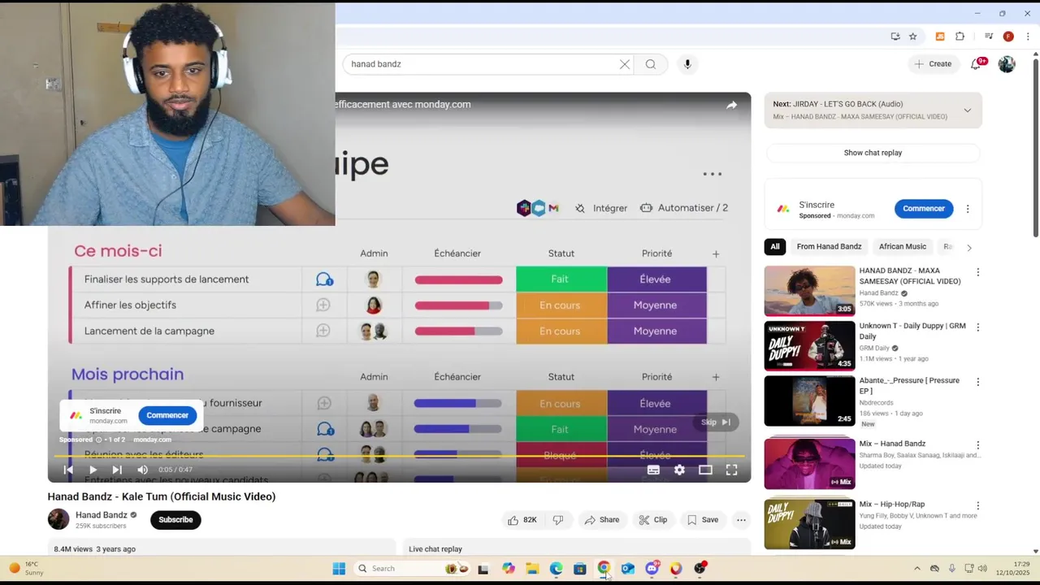Open Microsoft Edge from taskbar
Viewport: 1040px width, 585px height.
point(556,569)
